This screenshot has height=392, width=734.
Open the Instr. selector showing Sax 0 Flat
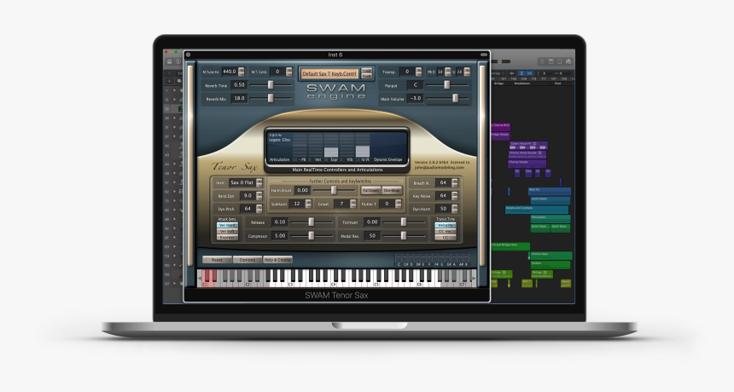pos(245,182)
